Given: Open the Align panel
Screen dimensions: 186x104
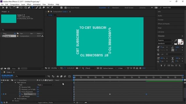Looking at the screenshot, I should click(160, 28).
